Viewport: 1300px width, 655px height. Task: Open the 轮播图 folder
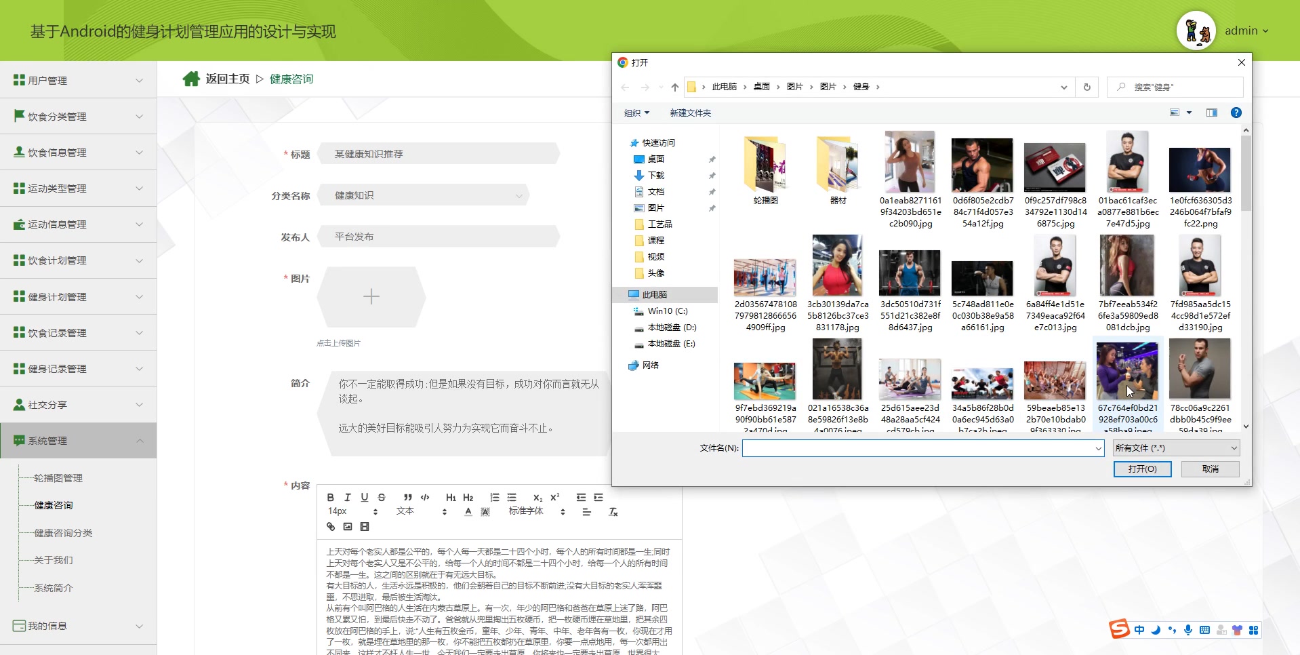[765, 171]
